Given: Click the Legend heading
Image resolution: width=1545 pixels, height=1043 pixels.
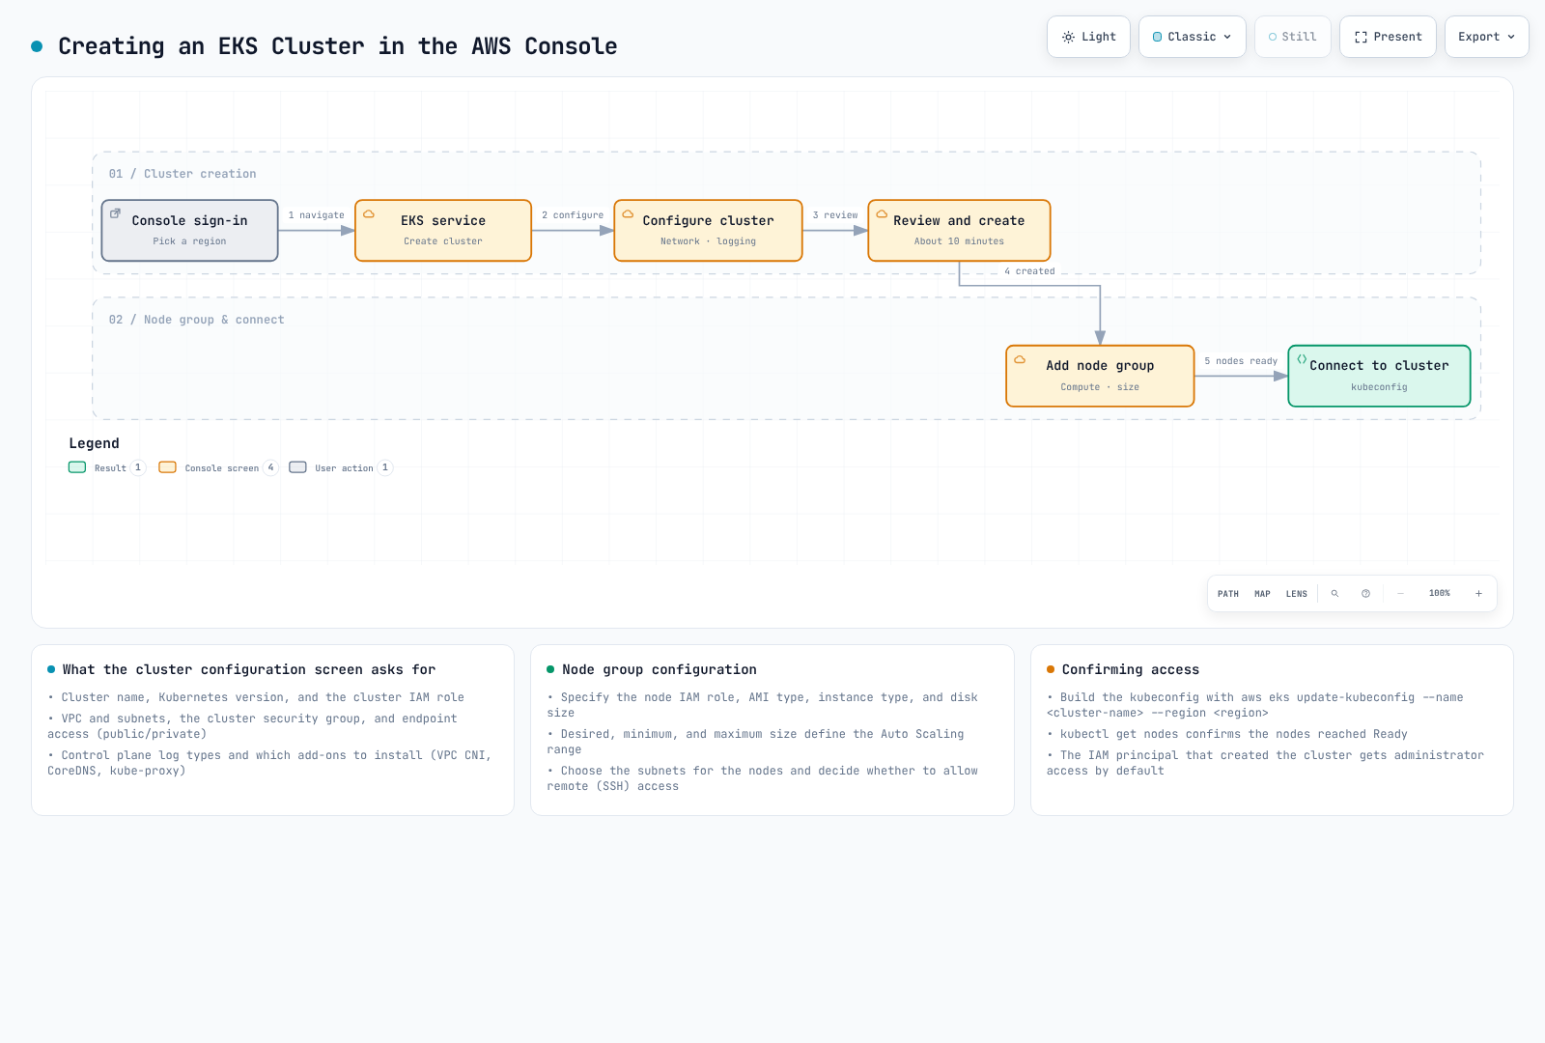Looking at the screenshot, I should (95, 443).
